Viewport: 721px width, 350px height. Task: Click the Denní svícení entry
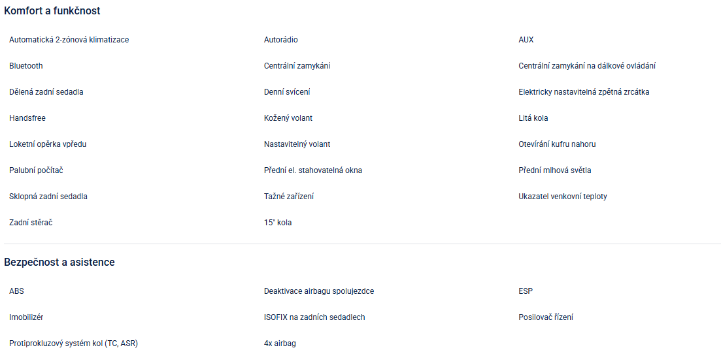287,92
